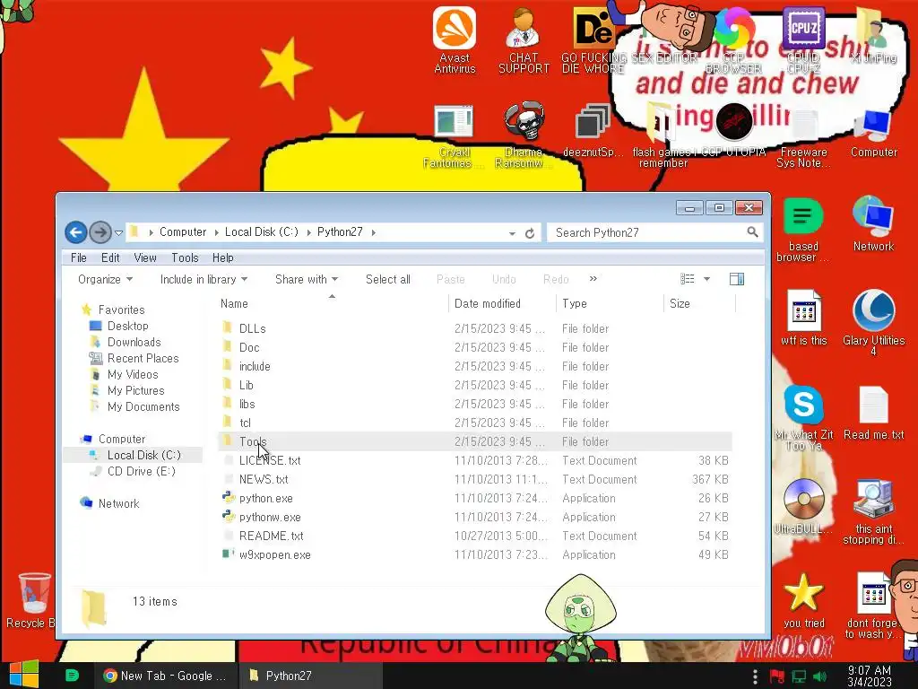918x689 pixels.
Task: Switch to New Tab Google taskbar item
Action: [165, 676]
